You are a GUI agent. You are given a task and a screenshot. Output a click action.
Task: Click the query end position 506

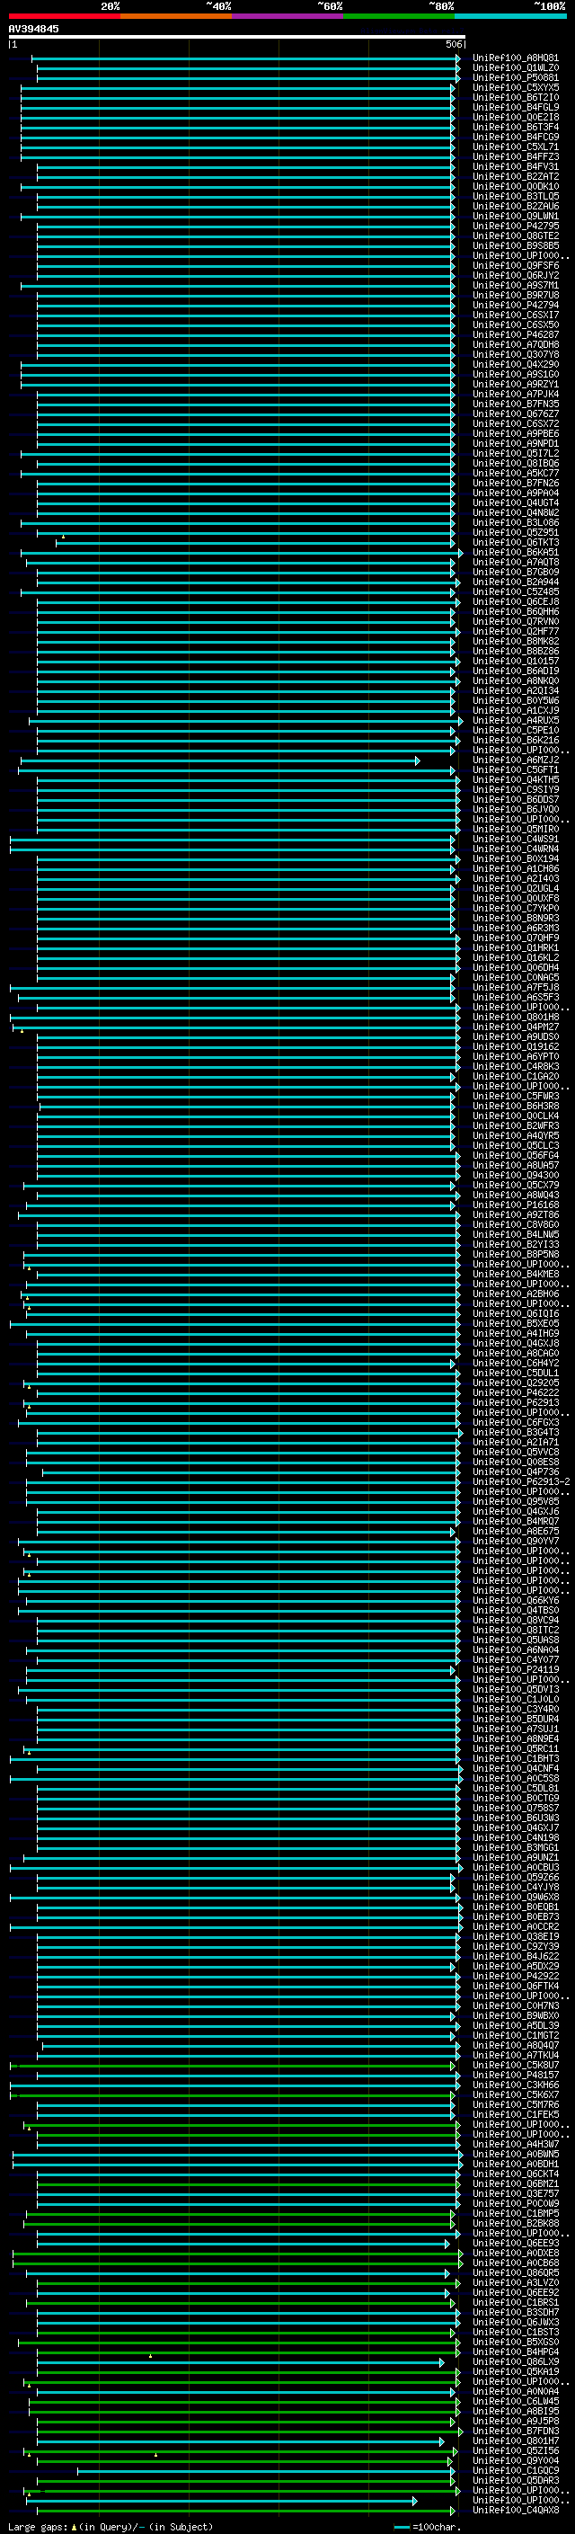pos(453,45)
